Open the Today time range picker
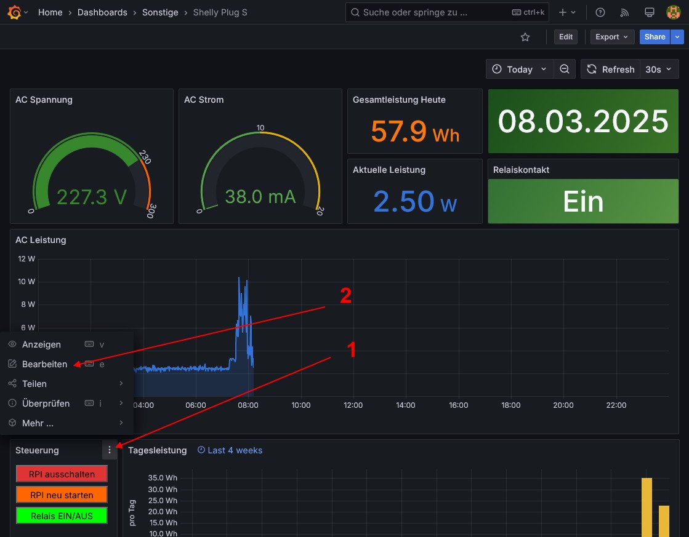The width and height of the screenshot is (689, 537). (519, 69)
